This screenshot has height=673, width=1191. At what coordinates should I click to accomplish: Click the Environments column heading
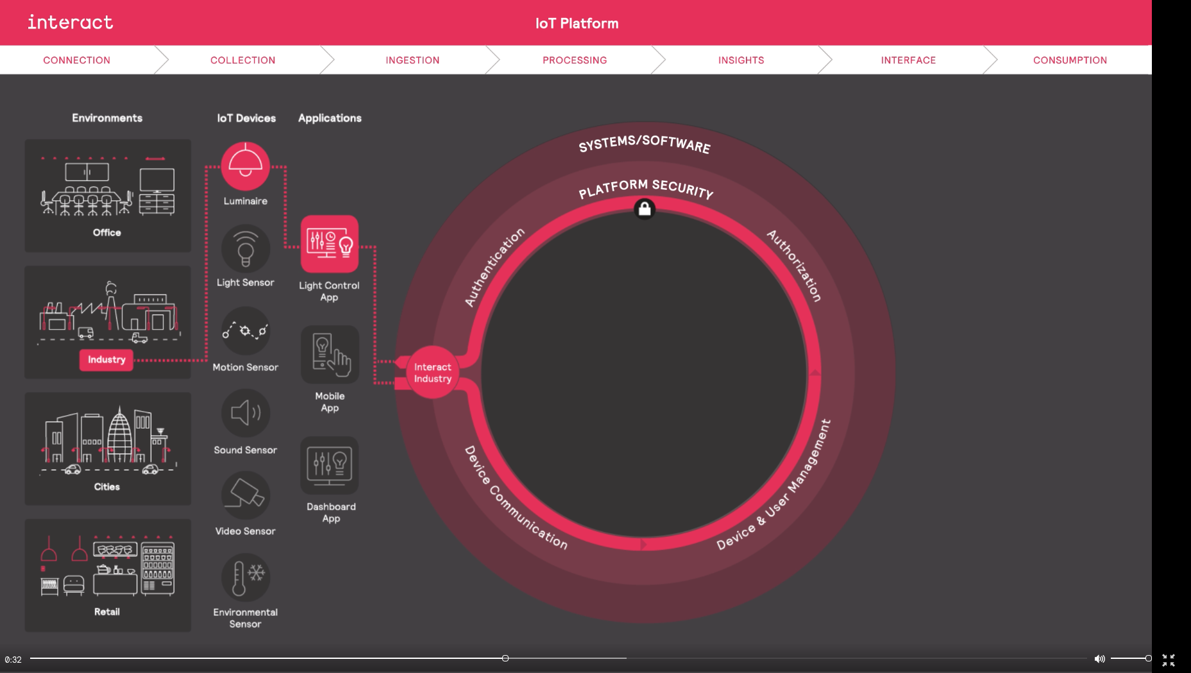click(107, 118)
